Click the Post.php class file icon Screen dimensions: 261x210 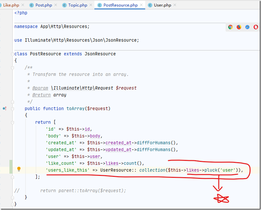(x=31, y=5)
